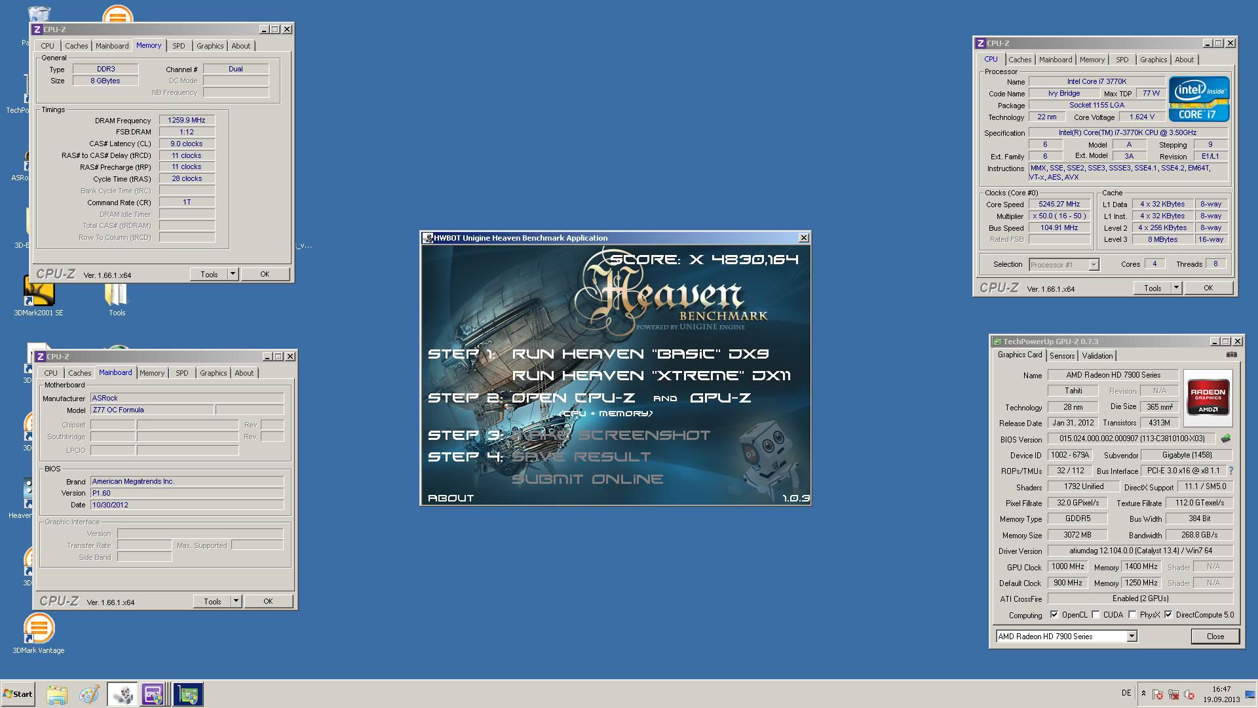This screenshot has height=708, width=1258.
Task: Click the motherboard model Z77 OC Formula
Action: [152, 410]
